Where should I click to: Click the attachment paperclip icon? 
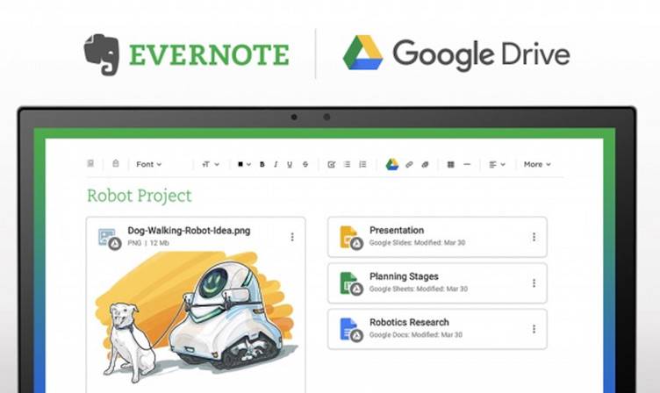(x=425, y=165)
